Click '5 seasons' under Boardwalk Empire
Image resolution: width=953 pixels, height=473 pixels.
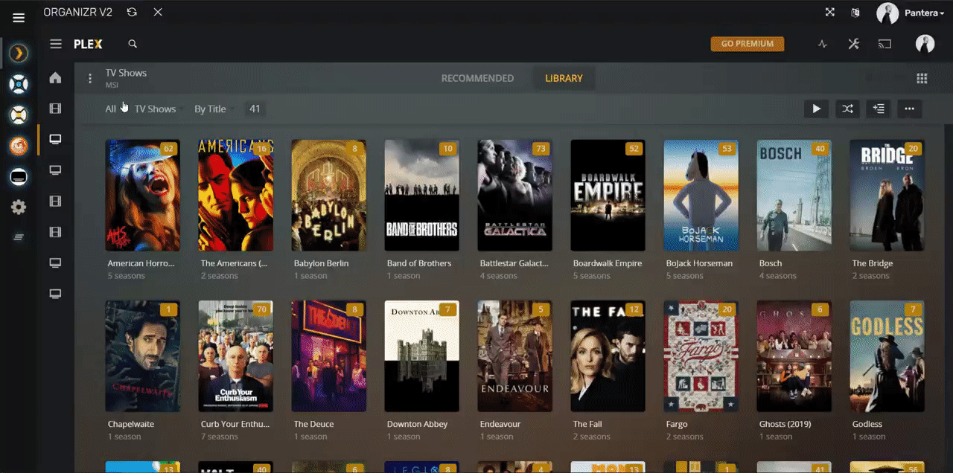coord(591,276)
